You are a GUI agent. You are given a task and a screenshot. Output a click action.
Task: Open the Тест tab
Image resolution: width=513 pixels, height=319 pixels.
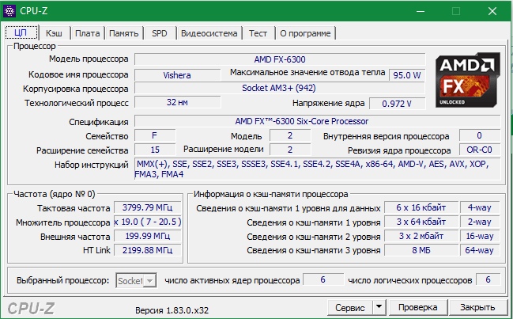(x=258, y=33)
